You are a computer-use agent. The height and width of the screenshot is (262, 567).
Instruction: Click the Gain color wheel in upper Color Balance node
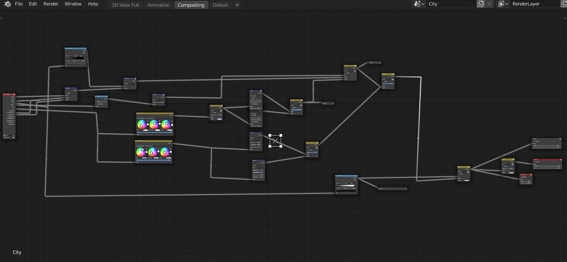tap(166, 124)
